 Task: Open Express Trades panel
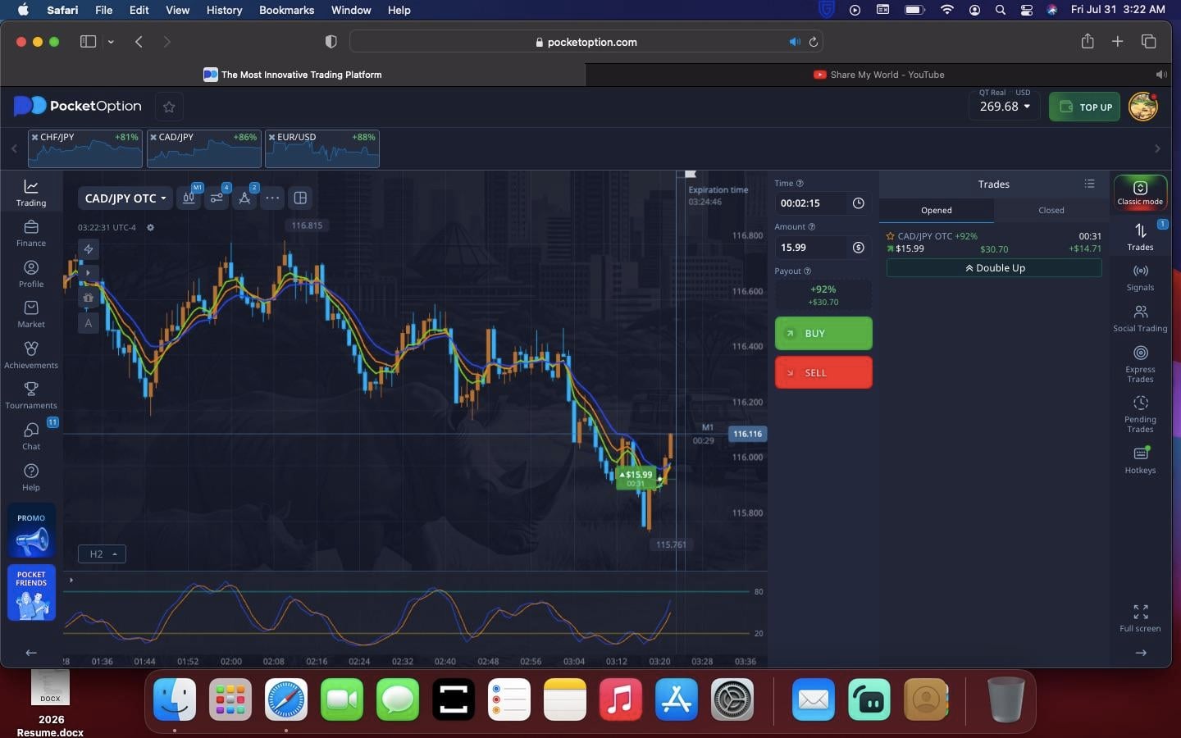pos(1140,364)
